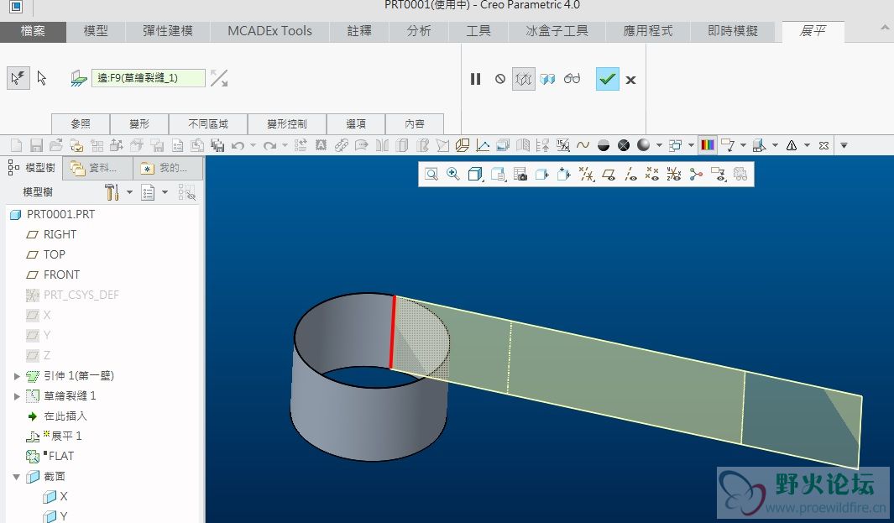Open the Undo history dropdown arrow
The width and height of the screenshot is (894, 523).
pyautogui.click(x=253, y=145)
